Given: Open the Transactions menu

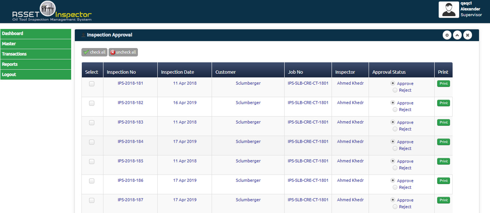Looking at the screenshot, I should [36, 54].
